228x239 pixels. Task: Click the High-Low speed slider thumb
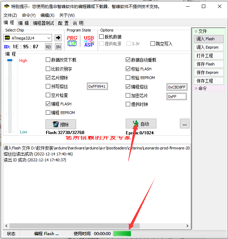tap(10, 60)
